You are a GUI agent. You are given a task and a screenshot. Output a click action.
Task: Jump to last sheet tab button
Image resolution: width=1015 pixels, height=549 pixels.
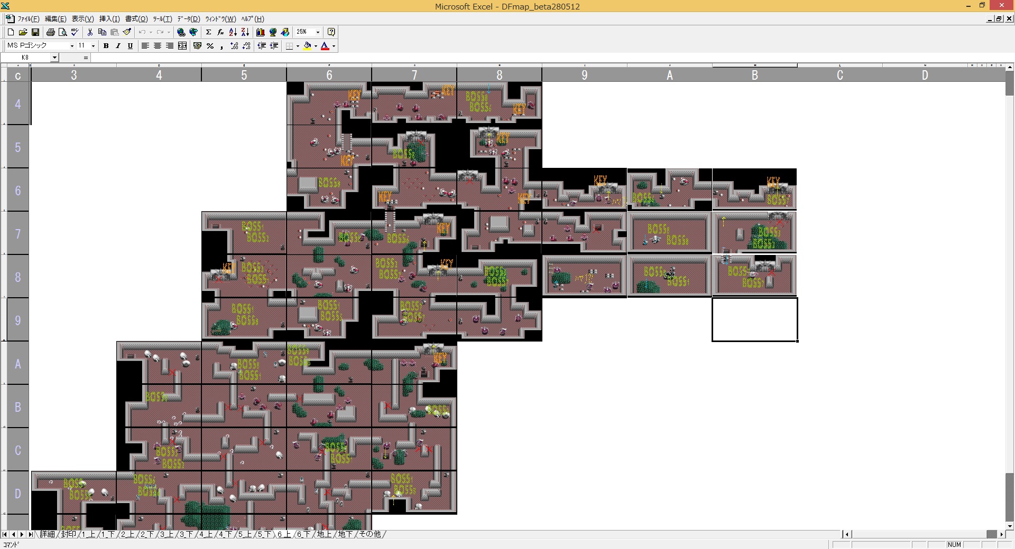tap(31, 534)
